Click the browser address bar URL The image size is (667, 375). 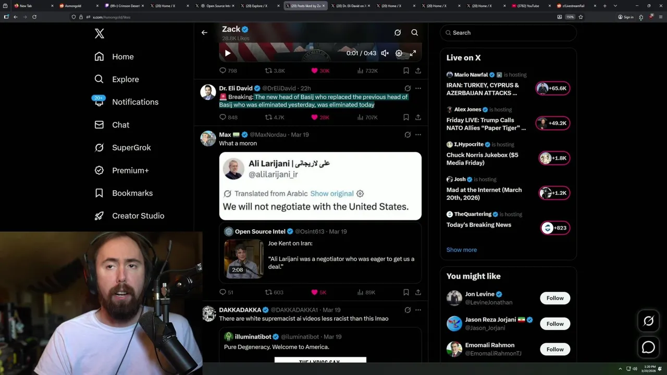click(112, 17)
